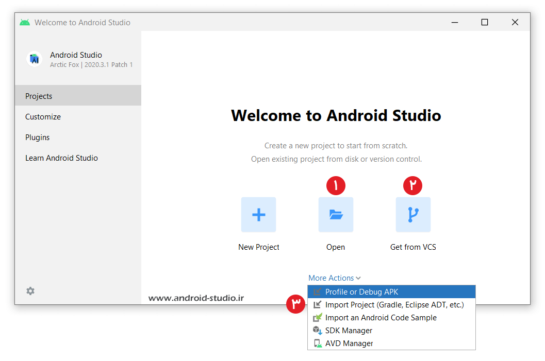Screen dimensions: 545x361
Task: Choose SDK Manager from the menu
Action: 349,331
